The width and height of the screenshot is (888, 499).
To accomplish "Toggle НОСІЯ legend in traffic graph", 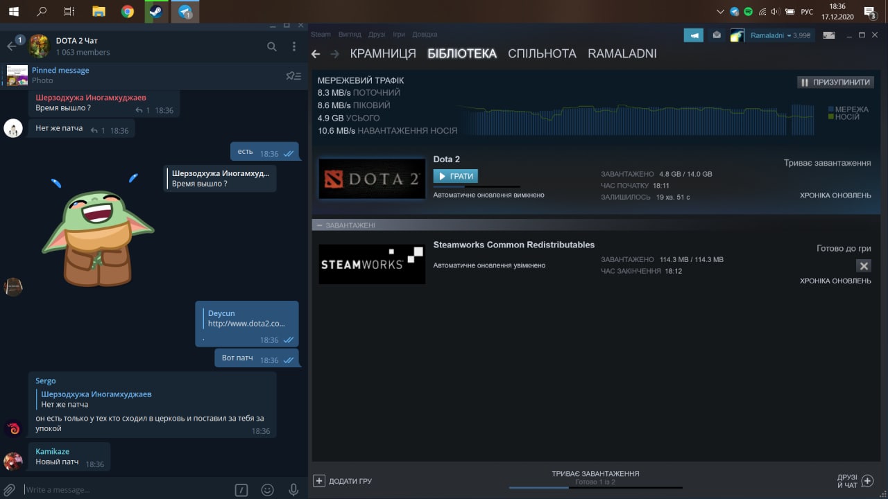I will point(844,117).
